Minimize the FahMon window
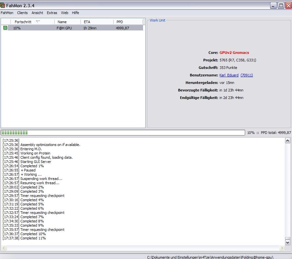Viewport: 292px width, 259px height. click(273, 5)
